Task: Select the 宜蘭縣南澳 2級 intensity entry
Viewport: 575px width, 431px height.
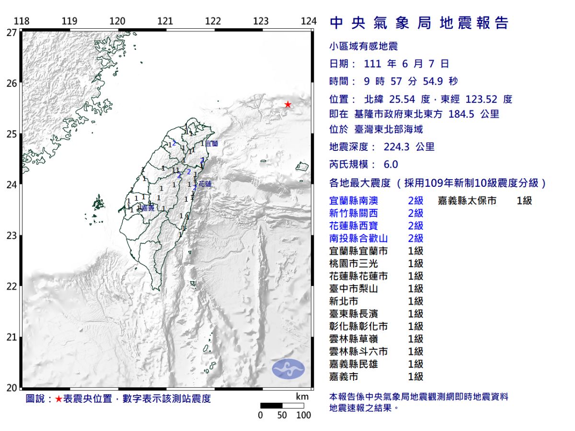Action: (355, 201)
